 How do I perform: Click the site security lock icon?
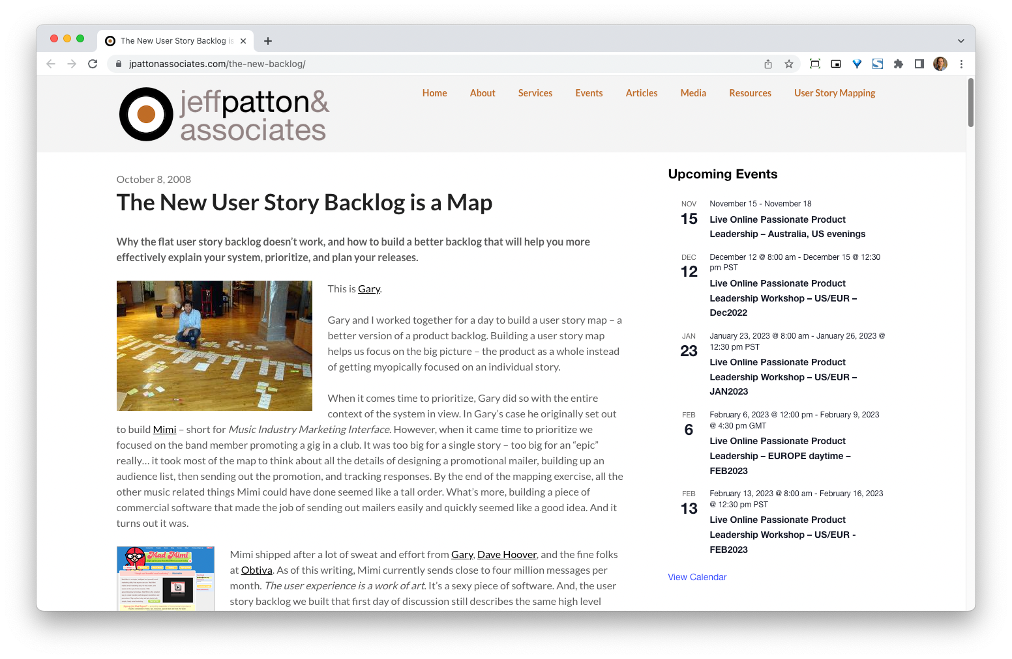point(119,64)
